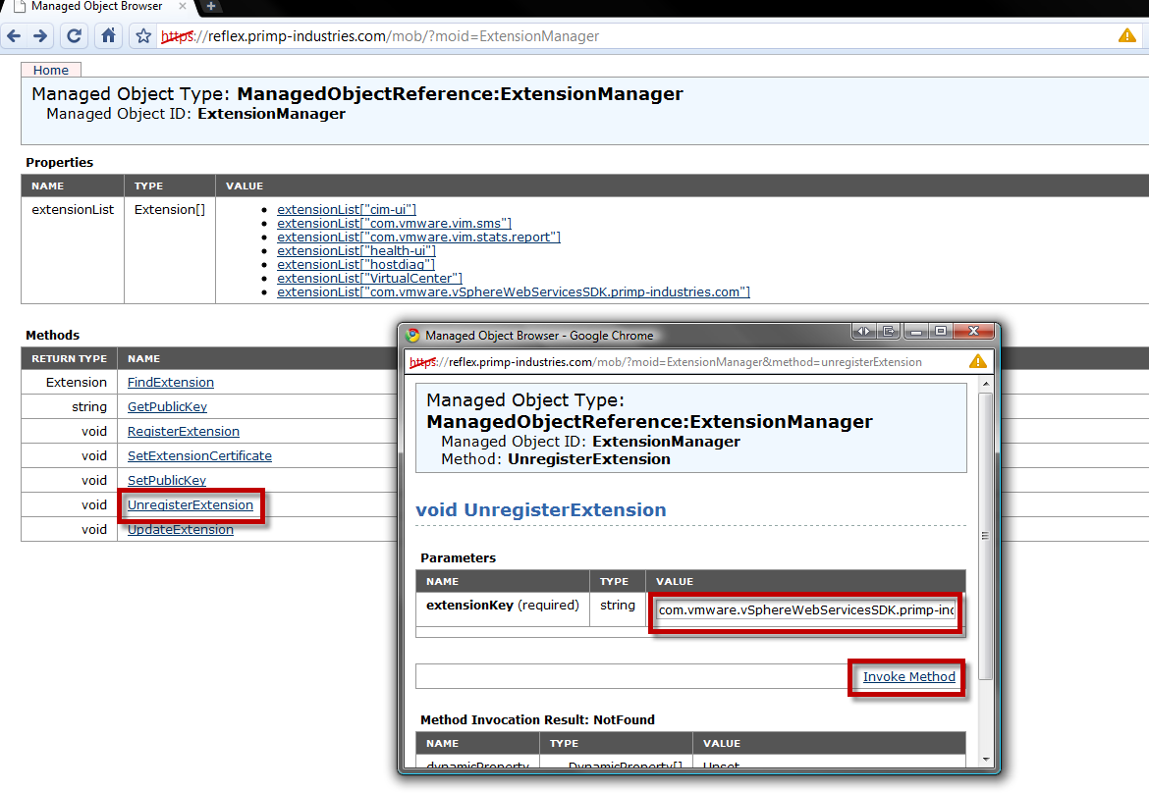Open extensionList["cim-ui"] link
This screenshot has height=793, width=1149.
click(x=347, y=209)
